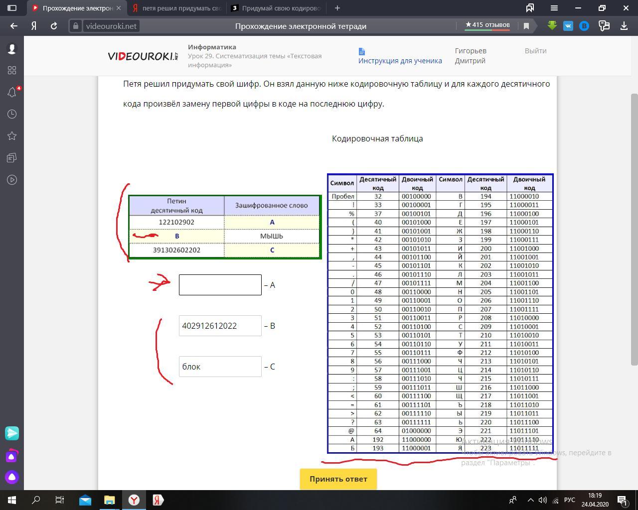
Task: Click the '@' symbol cell
Action: pos(342,431)
